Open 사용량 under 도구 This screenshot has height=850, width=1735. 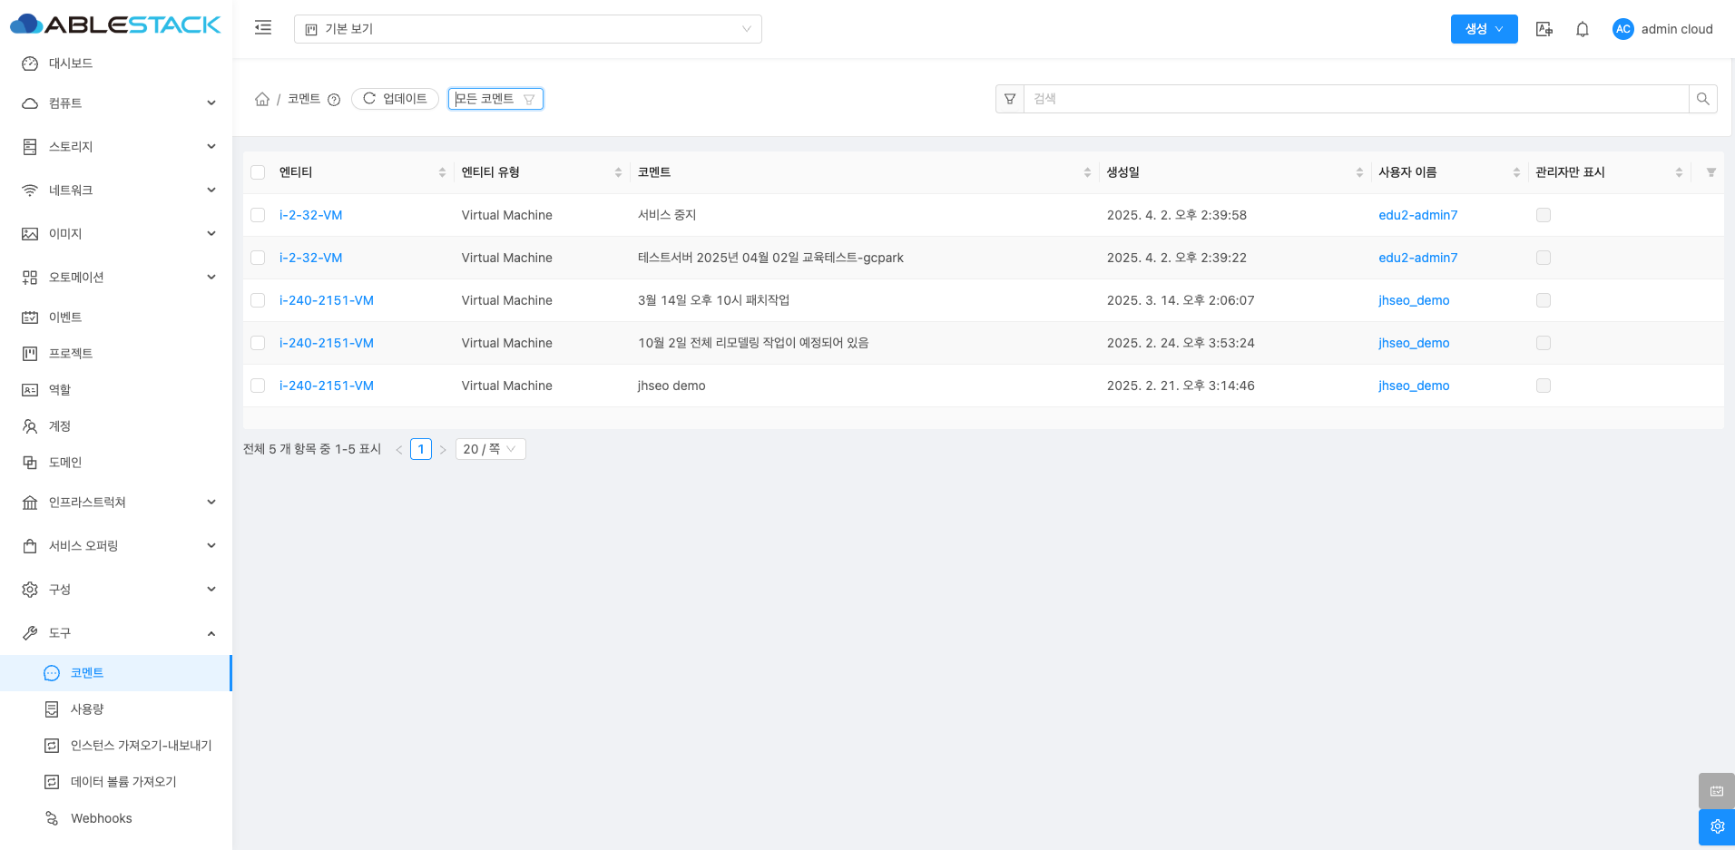tap(116, 709)
